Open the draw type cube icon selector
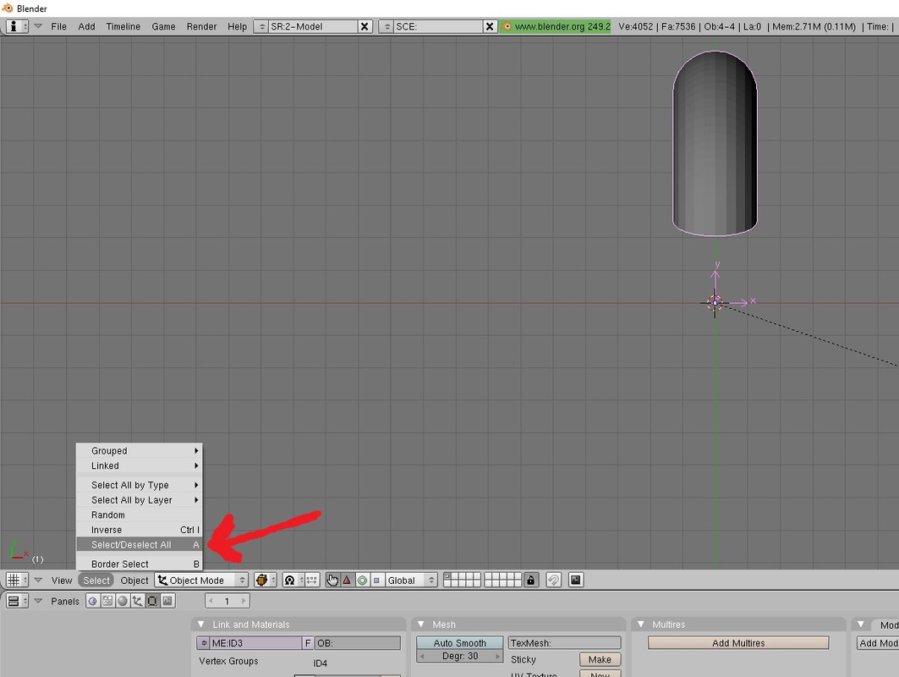 pyautogui.click(x=265, y=580)
